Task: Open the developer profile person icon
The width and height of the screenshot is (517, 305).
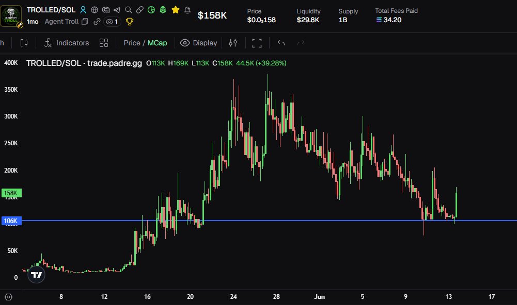Action: [x=83, y=10]
